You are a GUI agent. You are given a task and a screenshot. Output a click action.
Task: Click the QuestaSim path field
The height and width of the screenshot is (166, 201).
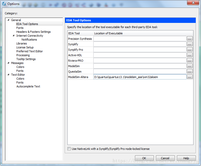(x=140, y=72)
